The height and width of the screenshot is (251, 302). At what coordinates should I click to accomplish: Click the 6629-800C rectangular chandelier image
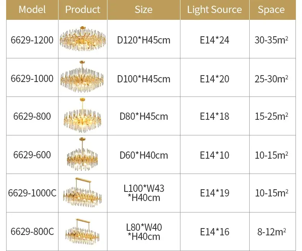[83, 232]
